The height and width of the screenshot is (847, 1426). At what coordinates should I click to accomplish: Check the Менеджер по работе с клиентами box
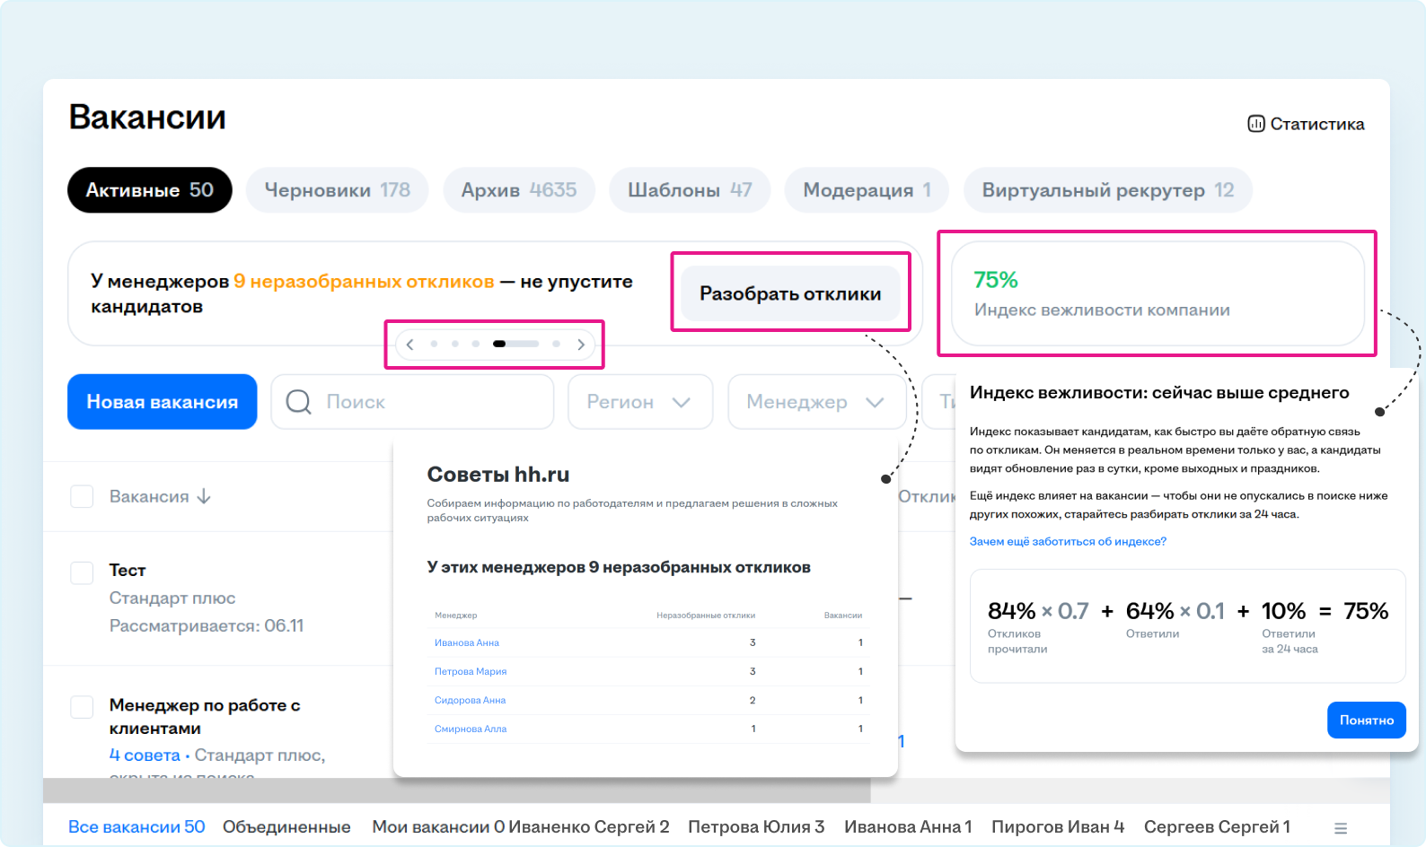(82, 707)
